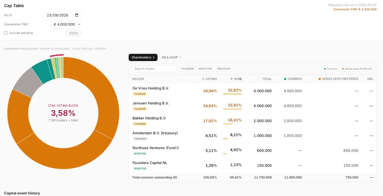This screenshot has width=383, height=196.
Task: Sort by the TOTAL column header
Action: 267,79
